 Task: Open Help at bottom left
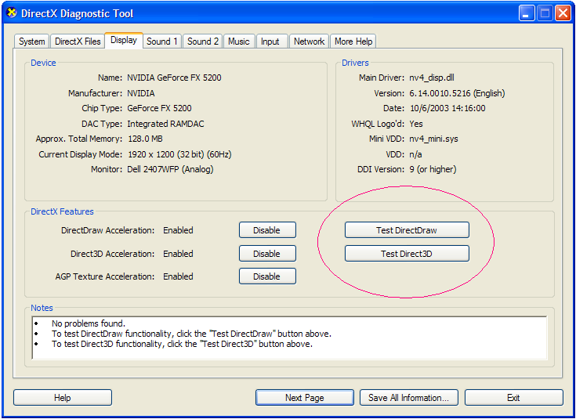pos(63,398)
